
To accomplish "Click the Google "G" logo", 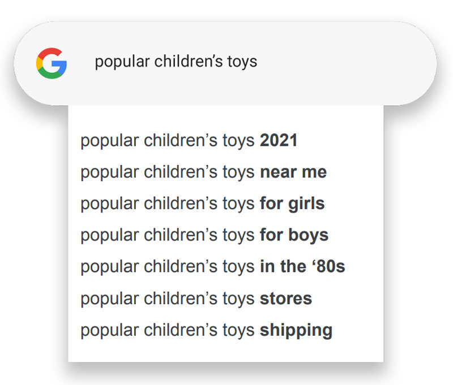I will (x=52, y=62).
